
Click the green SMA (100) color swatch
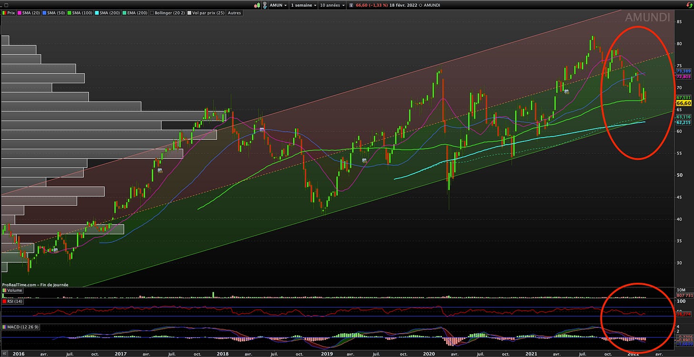tap(69, 13)
